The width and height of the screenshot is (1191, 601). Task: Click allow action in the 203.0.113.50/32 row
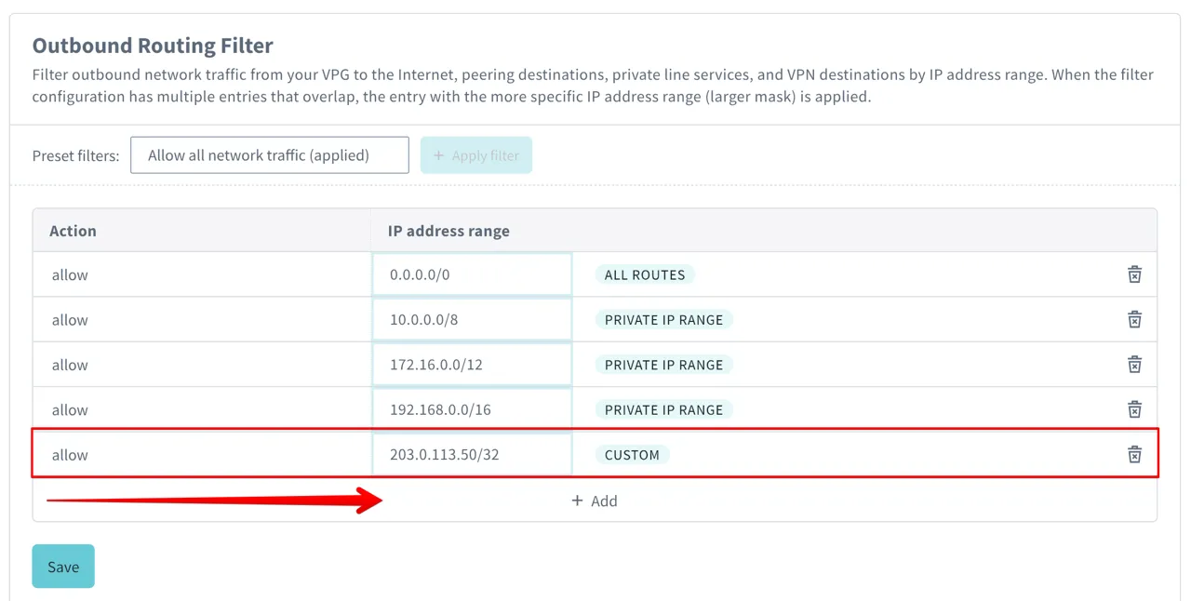70,455
